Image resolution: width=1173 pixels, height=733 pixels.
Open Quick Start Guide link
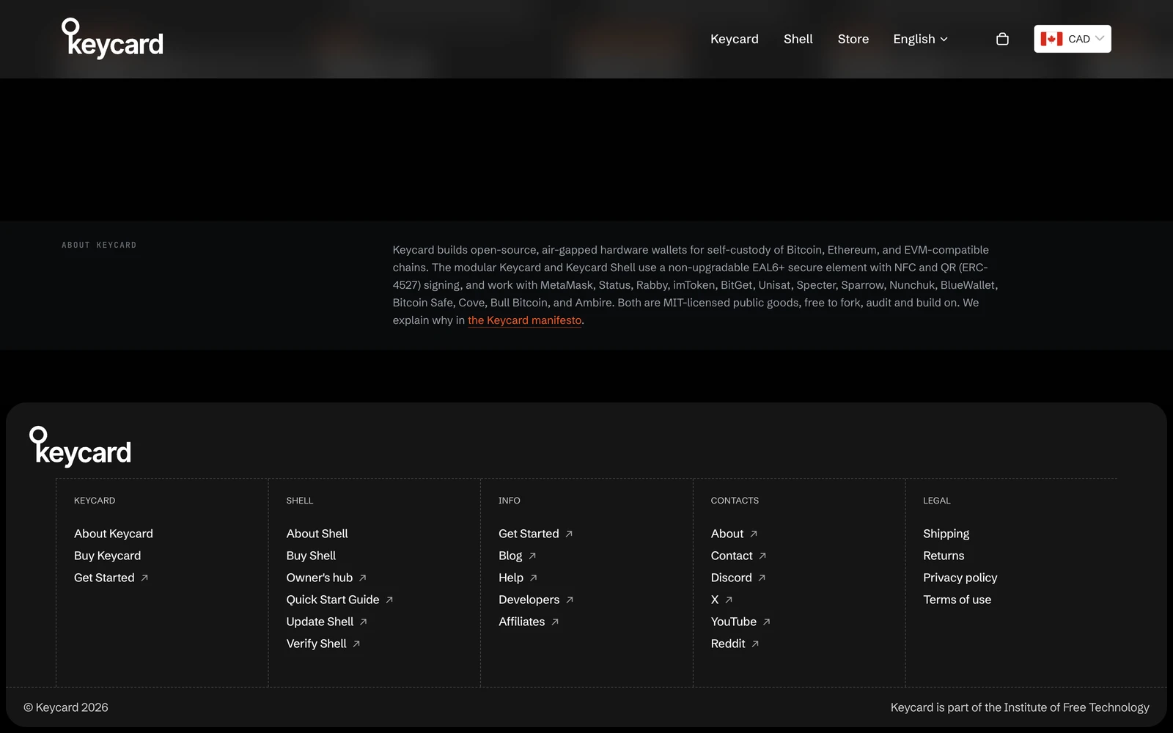333,600
